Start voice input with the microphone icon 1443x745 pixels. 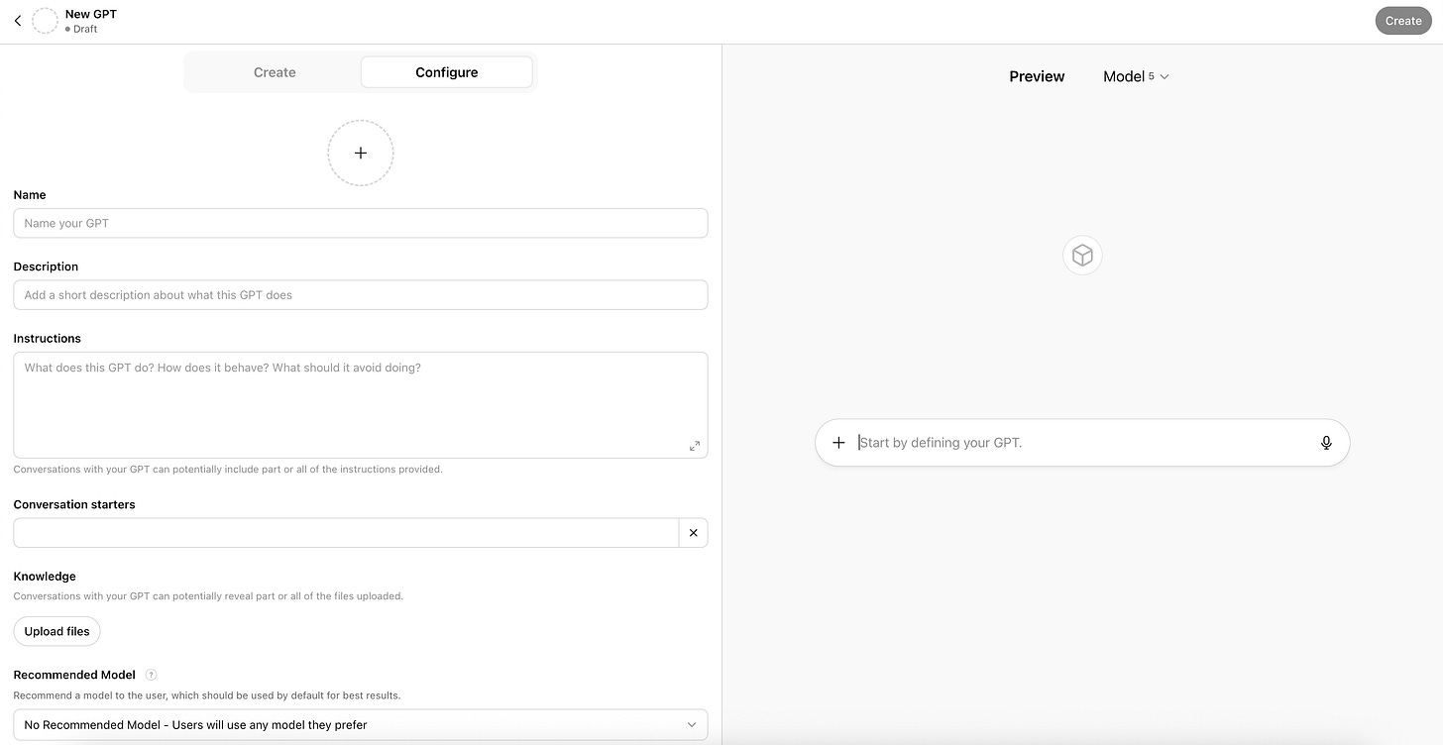1326,443
